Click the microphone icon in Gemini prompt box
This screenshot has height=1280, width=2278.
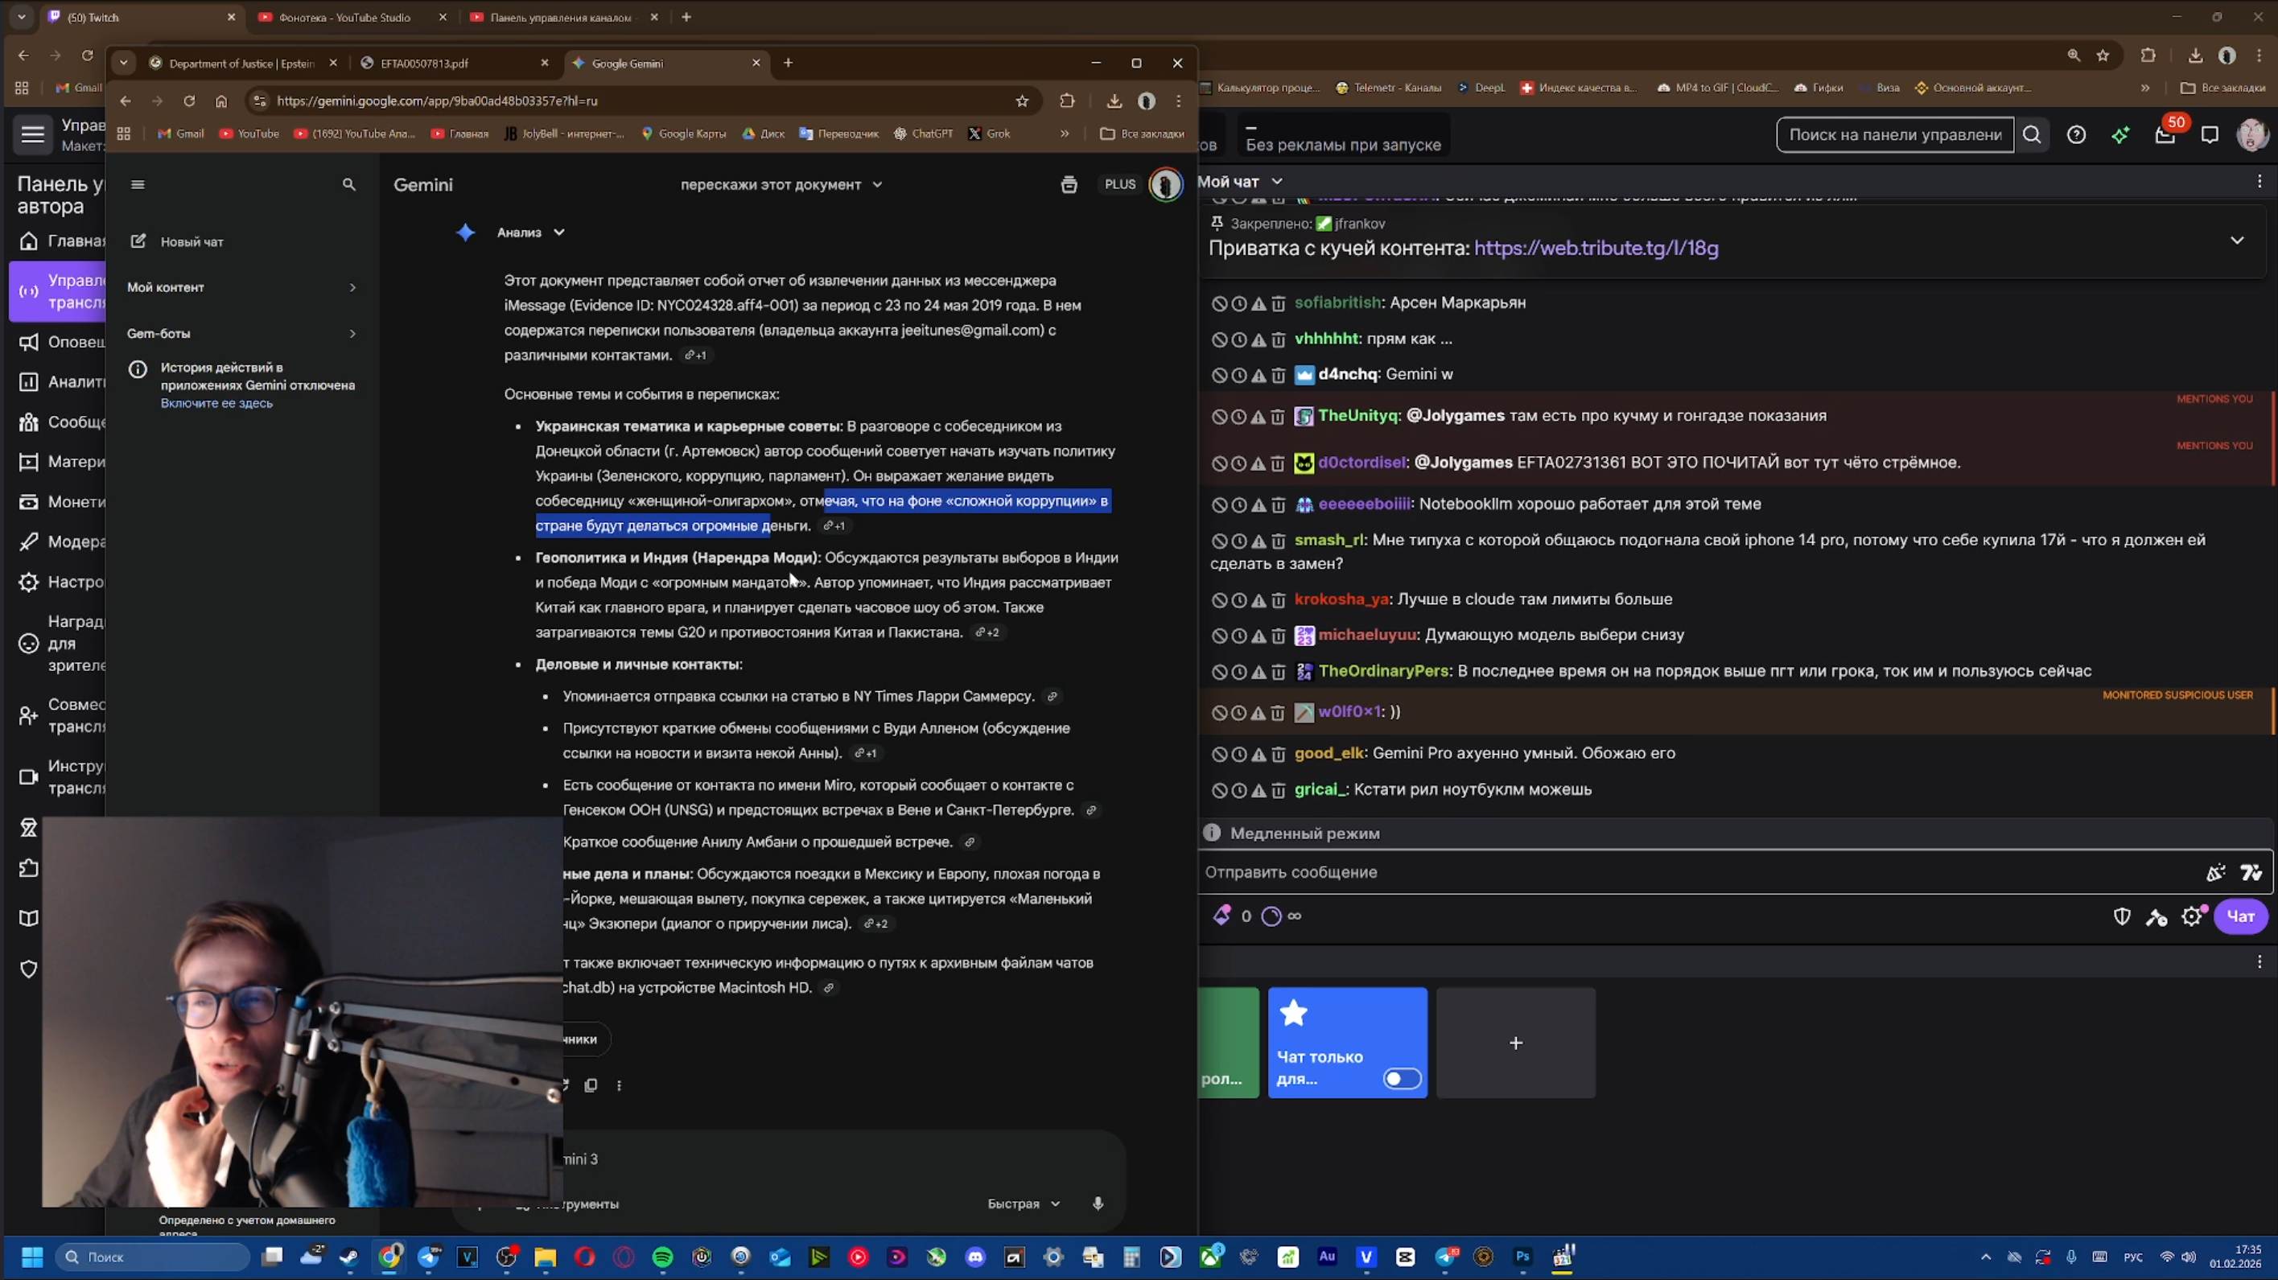[1098, 1203]
